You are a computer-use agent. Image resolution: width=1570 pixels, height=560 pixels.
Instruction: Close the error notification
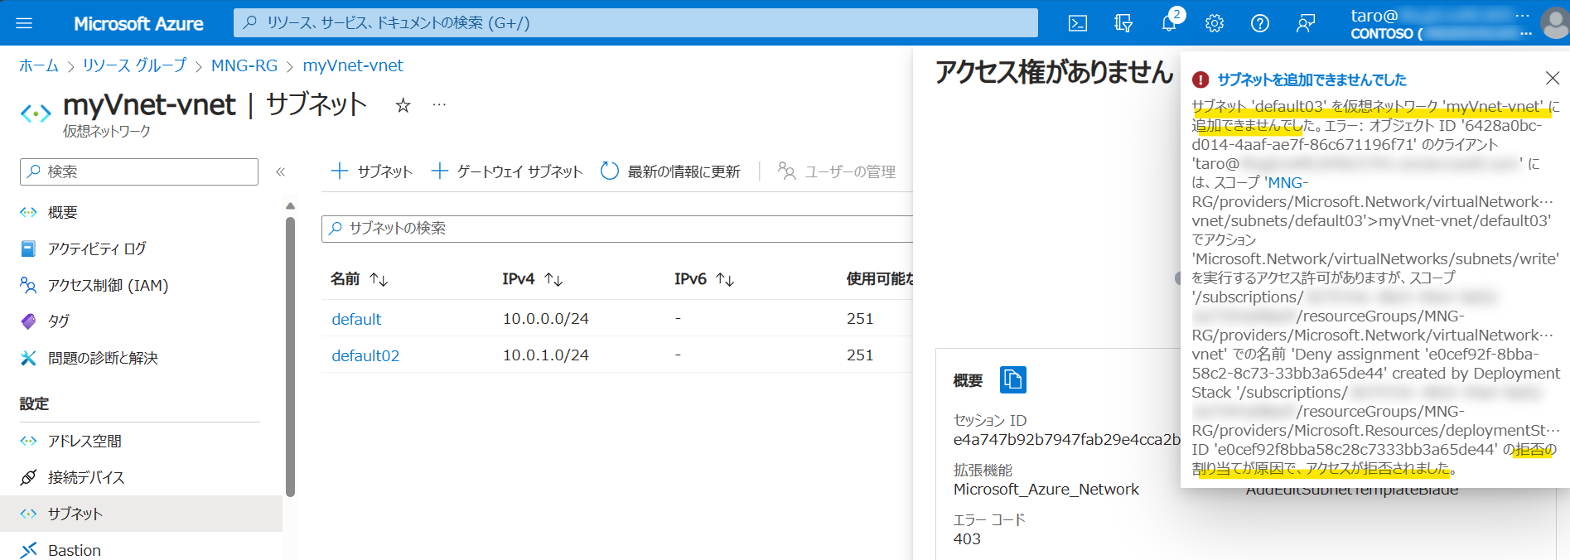[1553, 78]
